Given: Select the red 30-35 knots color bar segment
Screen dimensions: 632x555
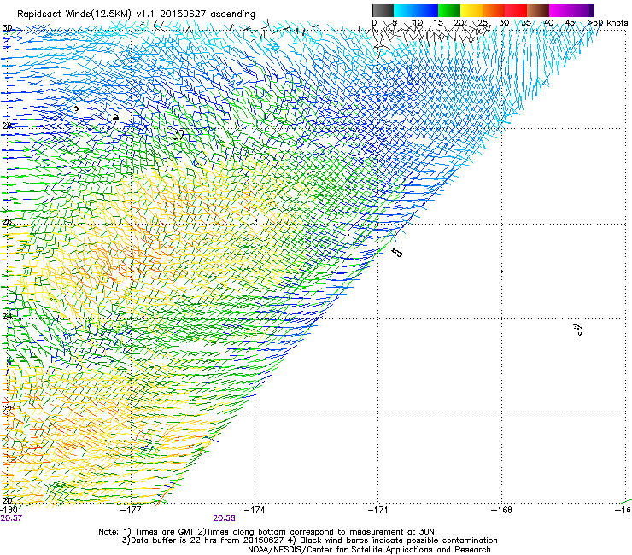Looking at the screenshot, I should tap(516, 10).
